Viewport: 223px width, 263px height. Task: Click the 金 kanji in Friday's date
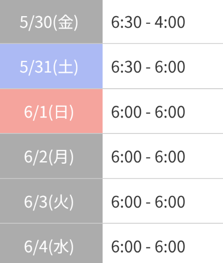tap(66, 22)
